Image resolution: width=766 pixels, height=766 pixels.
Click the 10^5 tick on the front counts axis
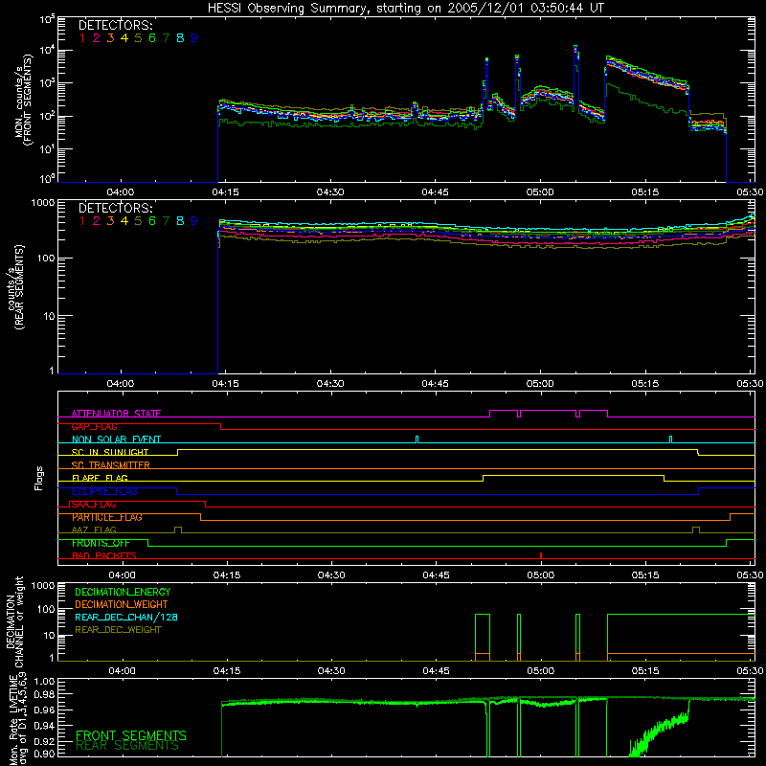pyautogui.click(x=46, y=19)
